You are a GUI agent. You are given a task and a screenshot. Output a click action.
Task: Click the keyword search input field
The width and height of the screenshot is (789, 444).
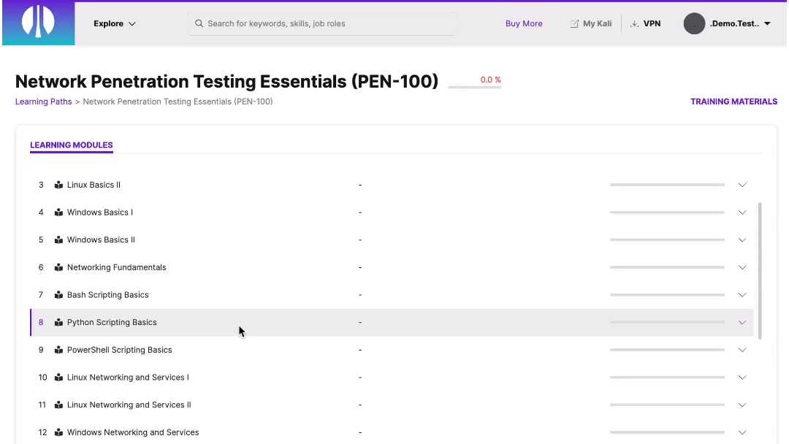(x=321, y=23)
